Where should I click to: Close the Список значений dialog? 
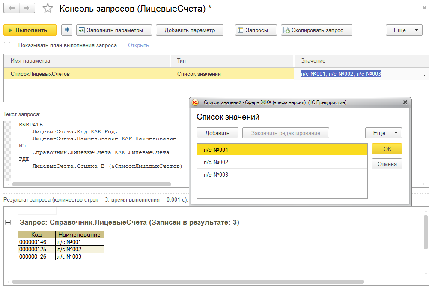click(405, 102)
